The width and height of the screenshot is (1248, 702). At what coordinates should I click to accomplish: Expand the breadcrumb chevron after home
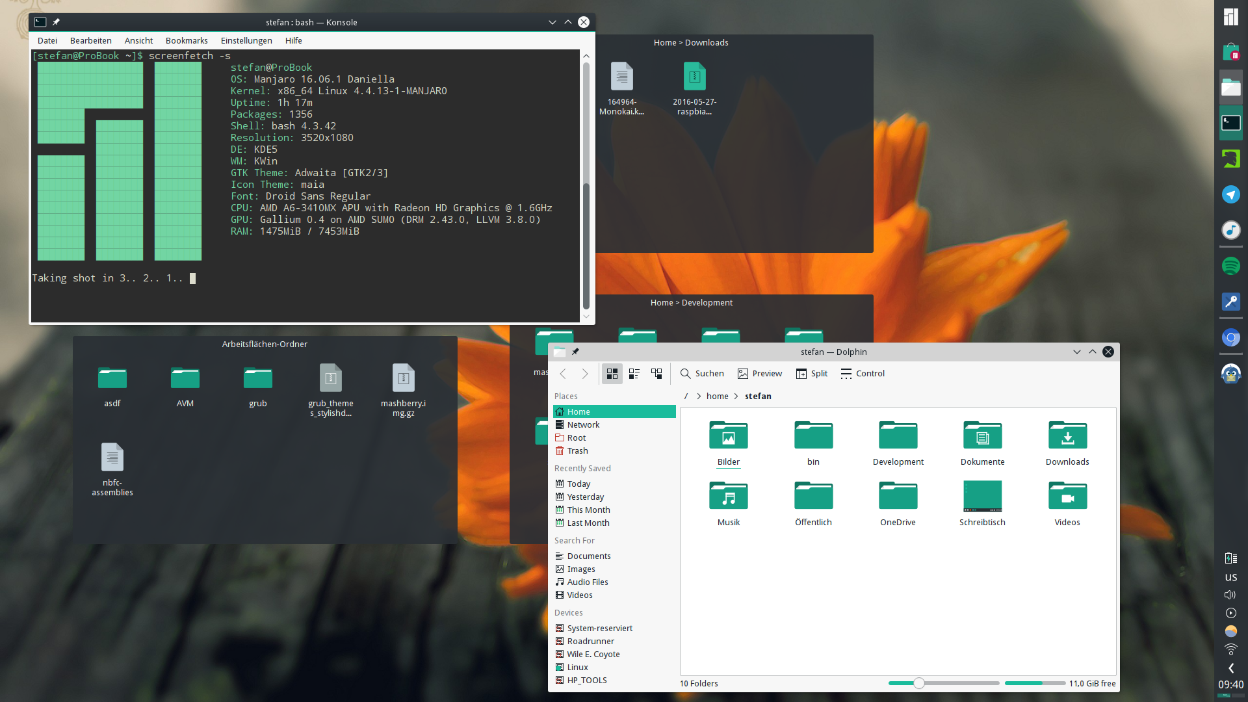coord(736,396)
